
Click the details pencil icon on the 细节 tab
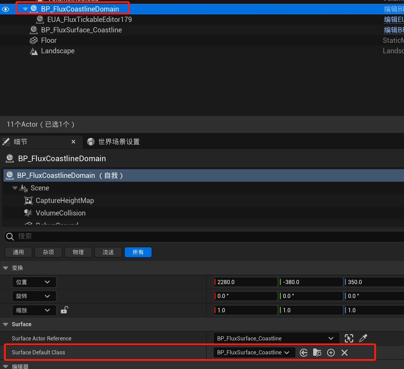coord(6,142)
